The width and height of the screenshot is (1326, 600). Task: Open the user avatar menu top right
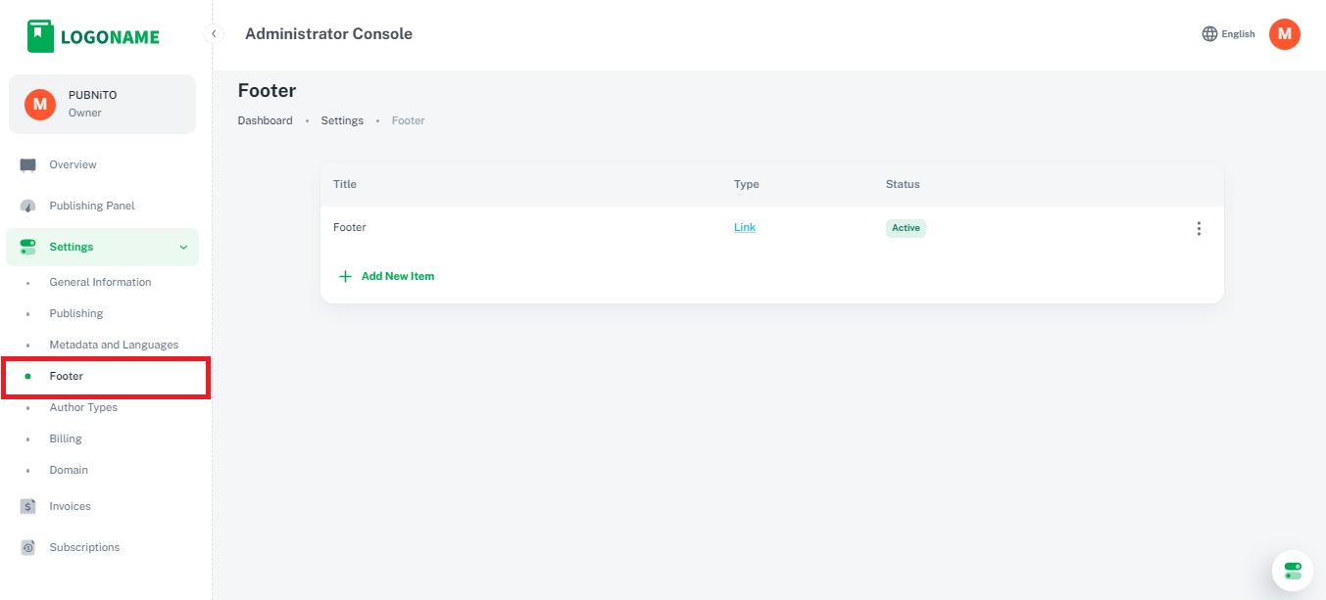coord(1284,34)
